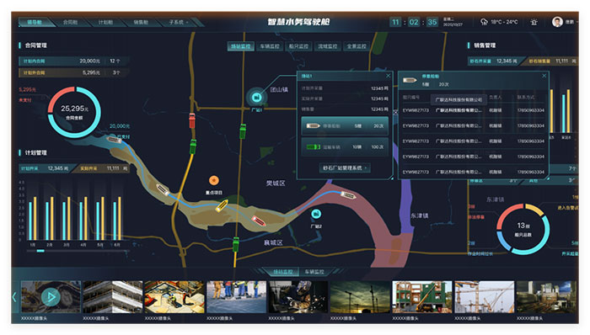Select the red ship on the river

(x=259, y=221)
